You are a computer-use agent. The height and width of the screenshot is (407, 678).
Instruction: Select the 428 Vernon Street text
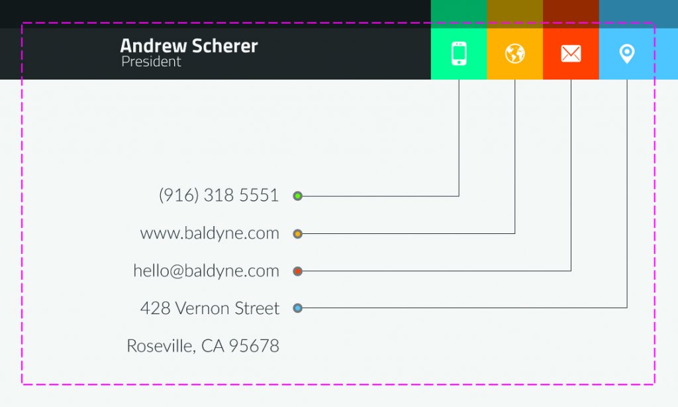point(210,308)
